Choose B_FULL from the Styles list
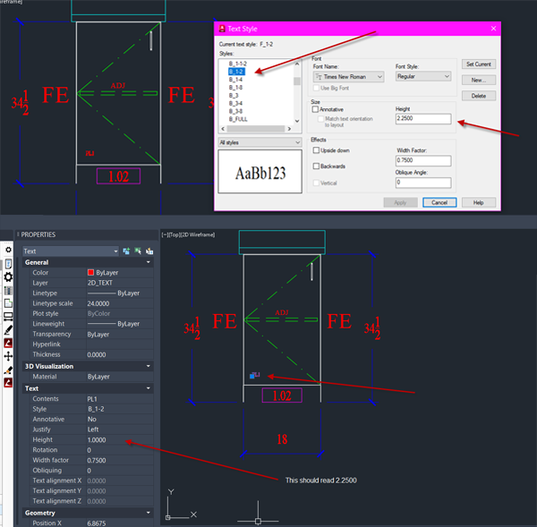The image size is (537, 527). (238, 118)
